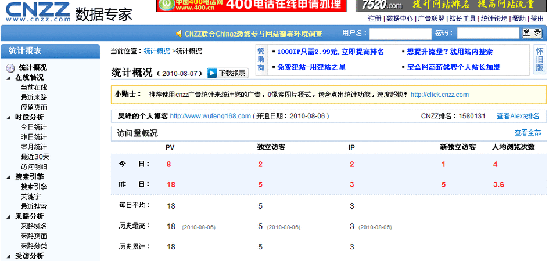This screenshot has height=261, width=549.
Task: Open 来路页面 report
Action: (x=34, y=236)
